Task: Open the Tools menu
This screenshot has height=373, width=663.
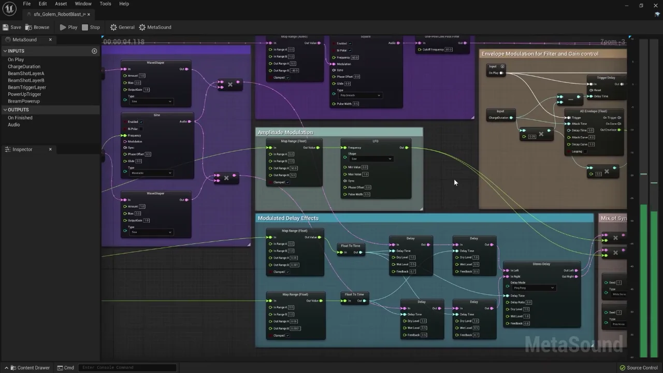Action: click(105, 4)
